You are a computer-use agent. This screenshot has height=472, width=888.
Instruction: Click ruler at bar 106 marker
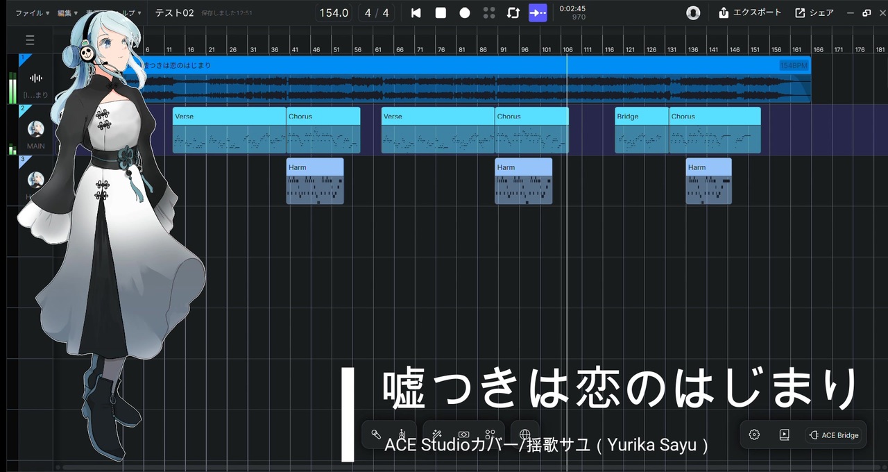567,50
